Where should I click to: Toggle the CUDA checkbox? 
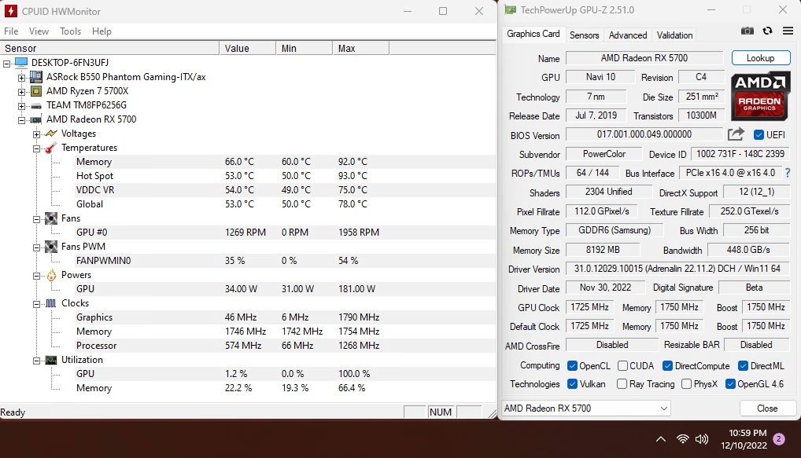click(x=622, y=365)
